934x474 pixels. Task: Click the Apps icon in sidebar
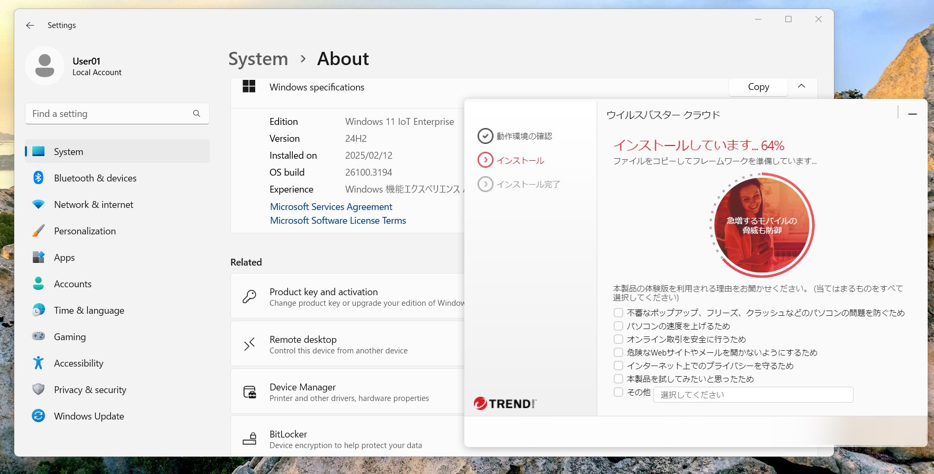click(39, 258)
